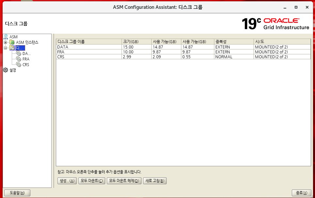
Task: Click the ASM root node icon
Action: pyautogui.click(x=6, y=37)
